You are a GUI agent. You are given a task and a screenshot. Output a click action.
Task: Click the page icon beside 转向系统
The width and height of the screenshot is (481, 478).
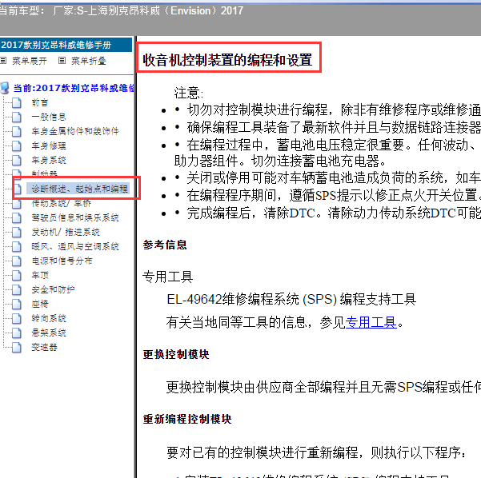17,319
